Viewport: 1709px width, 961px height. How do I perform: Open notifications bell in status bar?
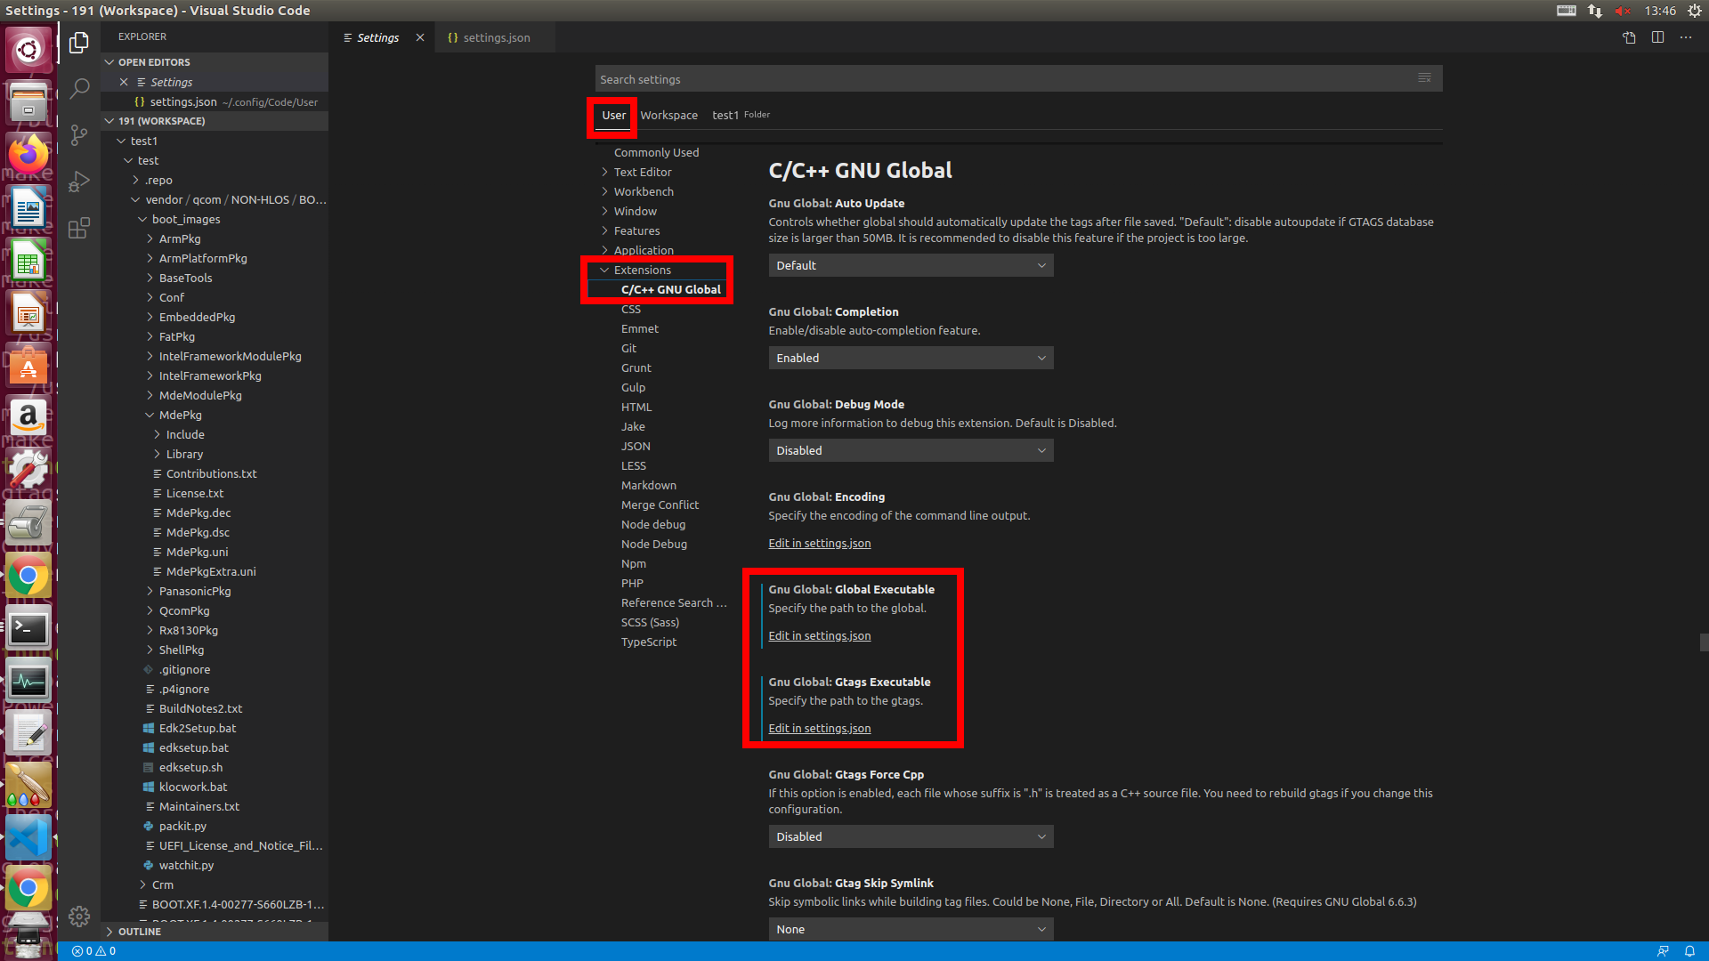click(x=1689, y=950)
